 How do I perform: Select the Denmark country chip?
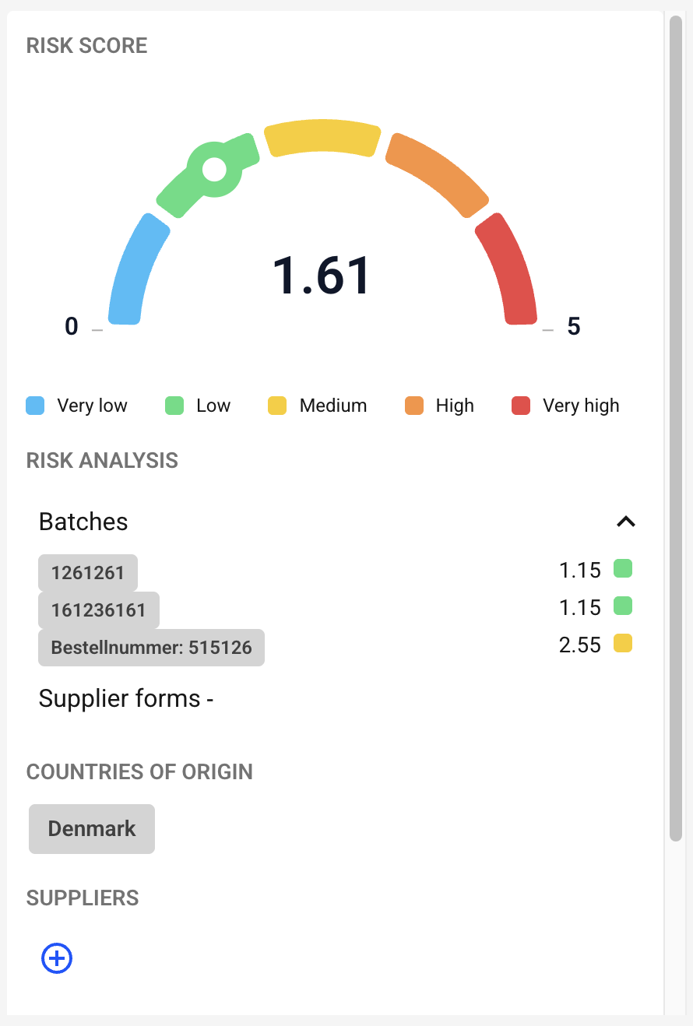point(92,829)
